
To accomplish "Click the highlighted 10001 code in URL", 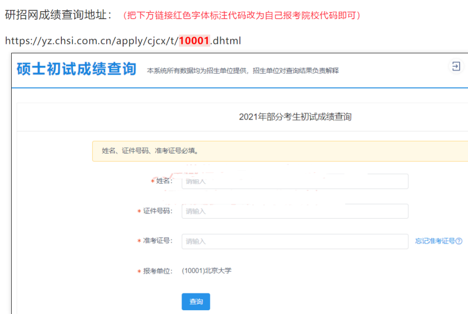I will [x=194, y=41].
